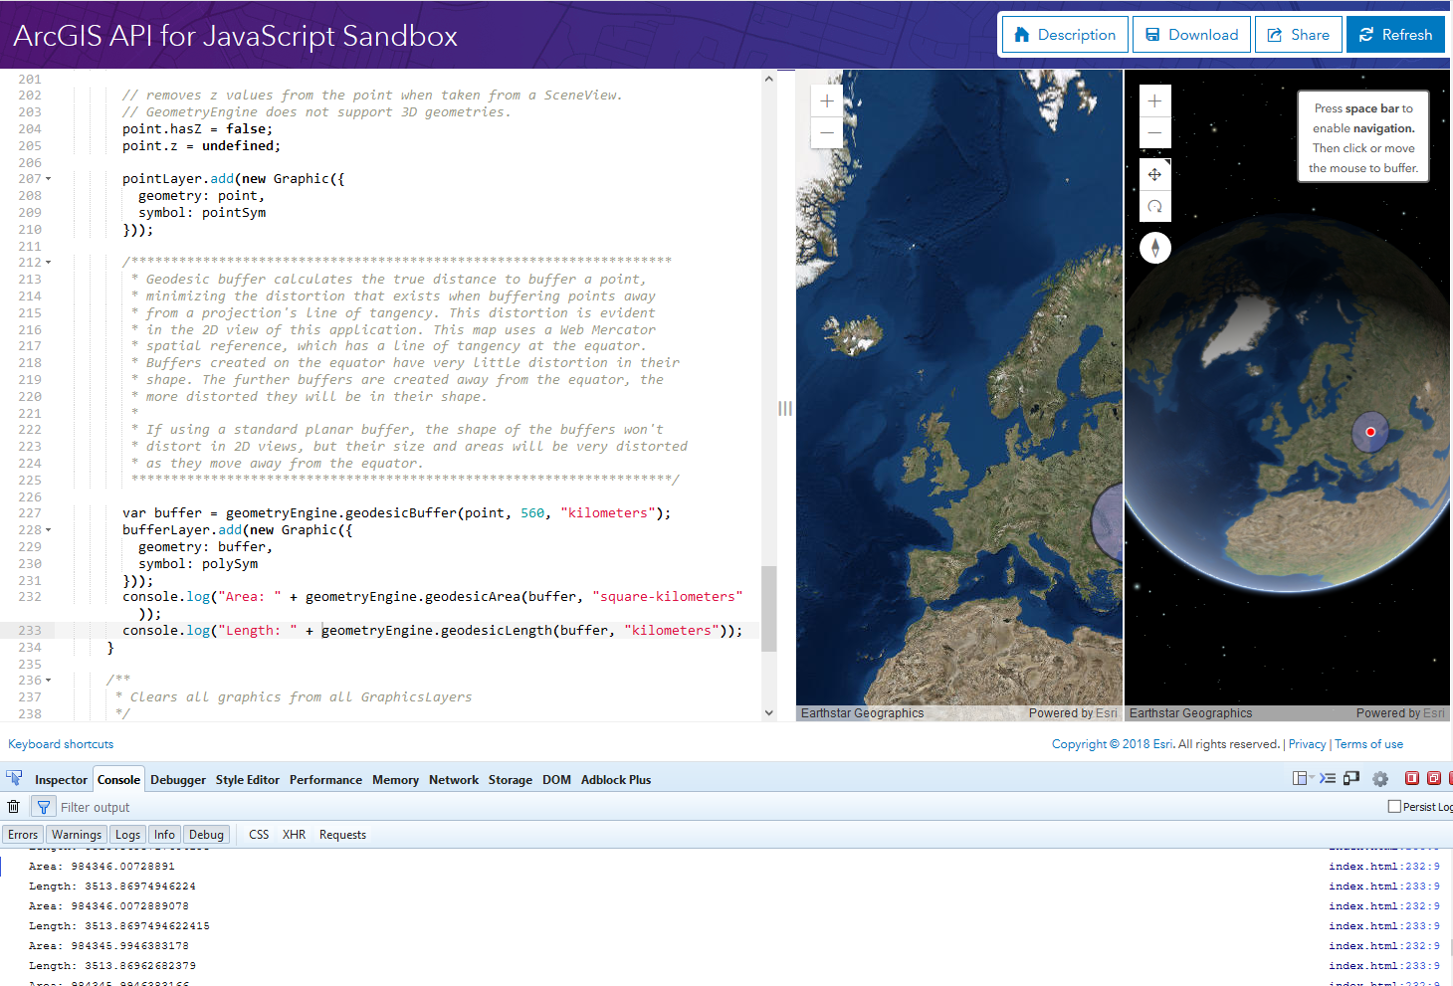
Task: Click the buffer radius value 560 in code
Action: (532, 513)
